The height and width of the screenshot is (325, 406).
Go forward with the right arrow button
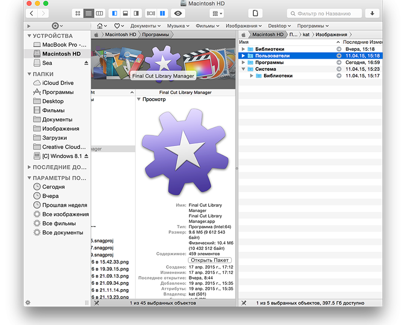[43, 14]
